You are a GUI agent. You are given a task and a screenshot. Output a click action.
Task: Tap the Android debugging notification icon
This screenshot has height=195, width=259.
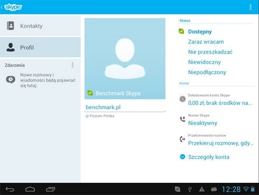214,189
